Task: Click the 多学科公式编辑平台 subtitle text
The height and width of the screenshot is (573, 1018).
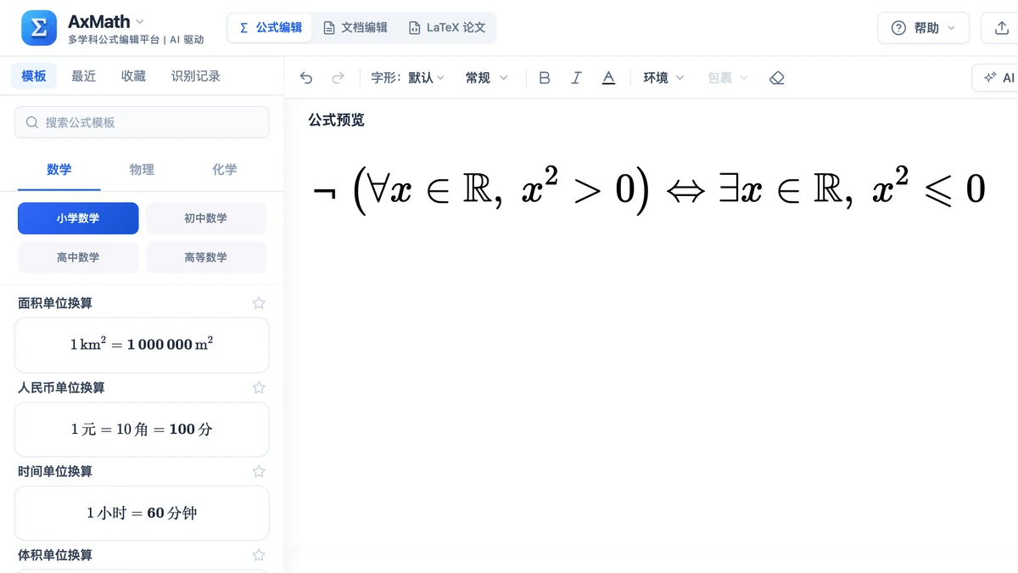Action: pos(114,40)
